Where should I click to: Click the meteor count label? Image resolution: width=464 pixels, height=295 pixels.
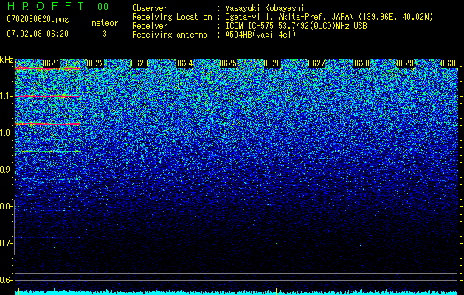pyautogui.click(x=105, y=23)
